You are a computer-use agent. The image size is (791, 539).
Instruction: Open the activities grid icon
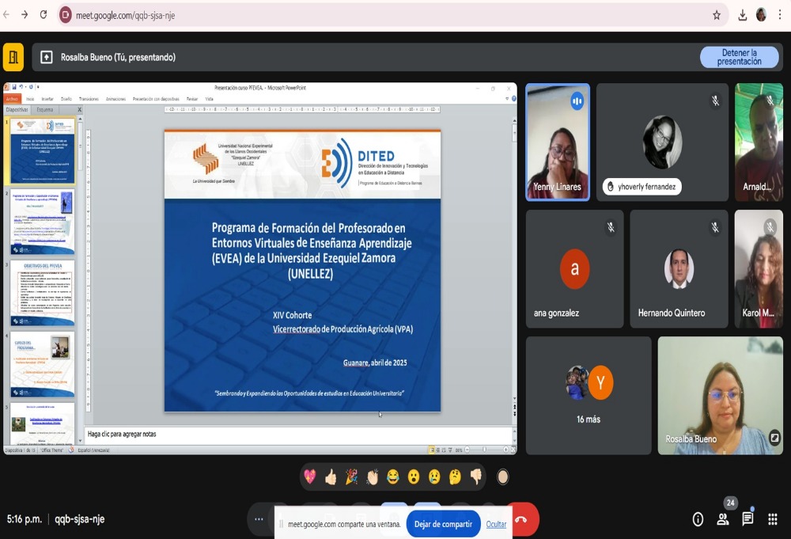click(x=773, y=519)
